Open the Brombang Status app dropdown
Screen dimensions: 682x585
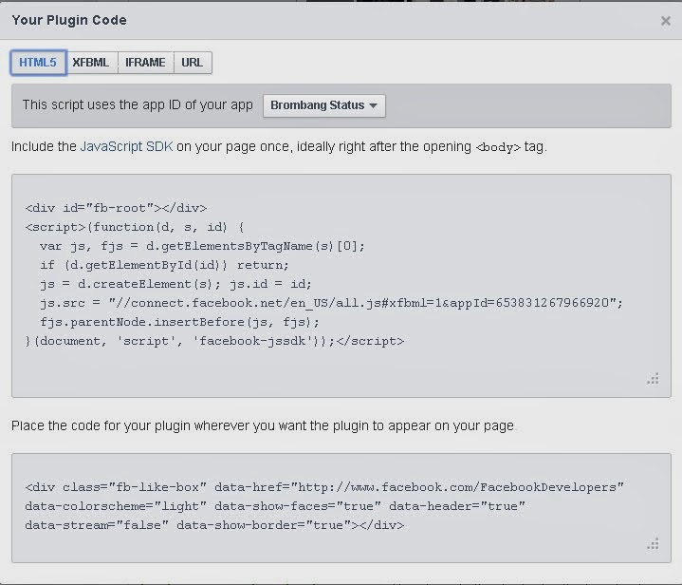(x=324, y=105)
